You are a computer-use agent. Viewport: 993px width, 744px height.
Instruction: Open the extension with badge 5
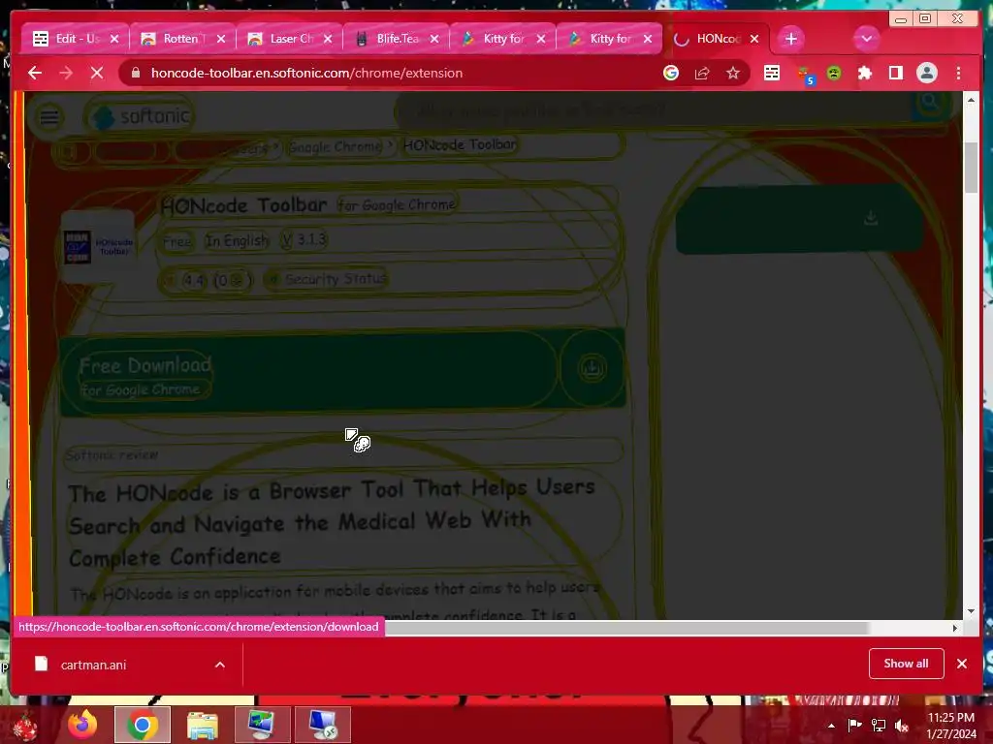(804, 75)
